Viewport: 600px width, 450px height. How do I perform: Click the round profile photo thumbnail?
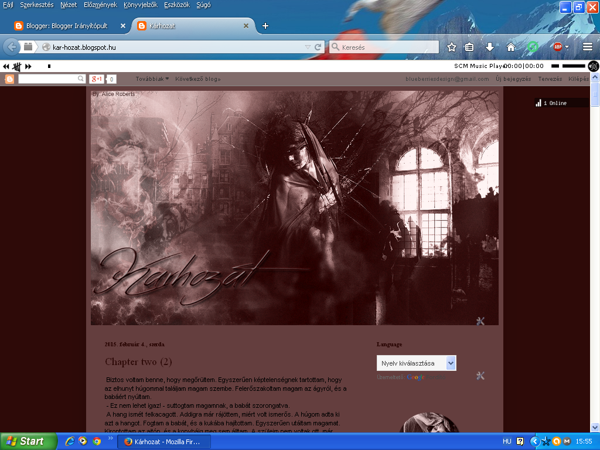(428, 422)
